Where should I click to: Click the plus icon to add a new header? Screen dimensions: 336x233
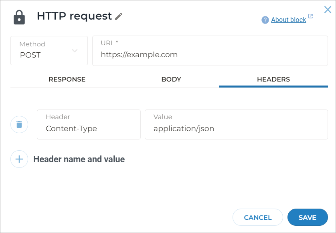(x=19, y=159)
